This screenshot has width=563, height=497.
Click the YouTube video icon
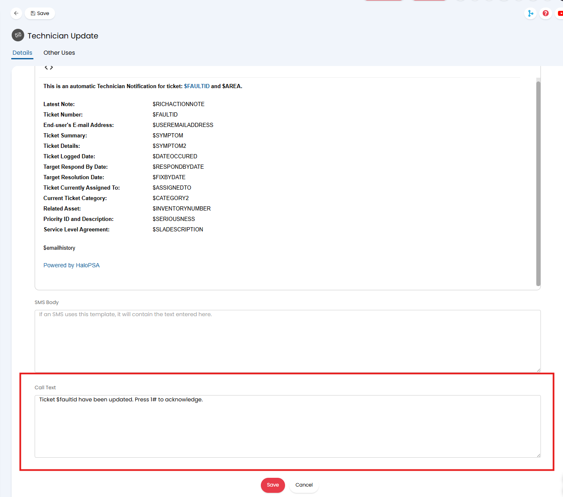pyautogui.click(x=560, y=13)
